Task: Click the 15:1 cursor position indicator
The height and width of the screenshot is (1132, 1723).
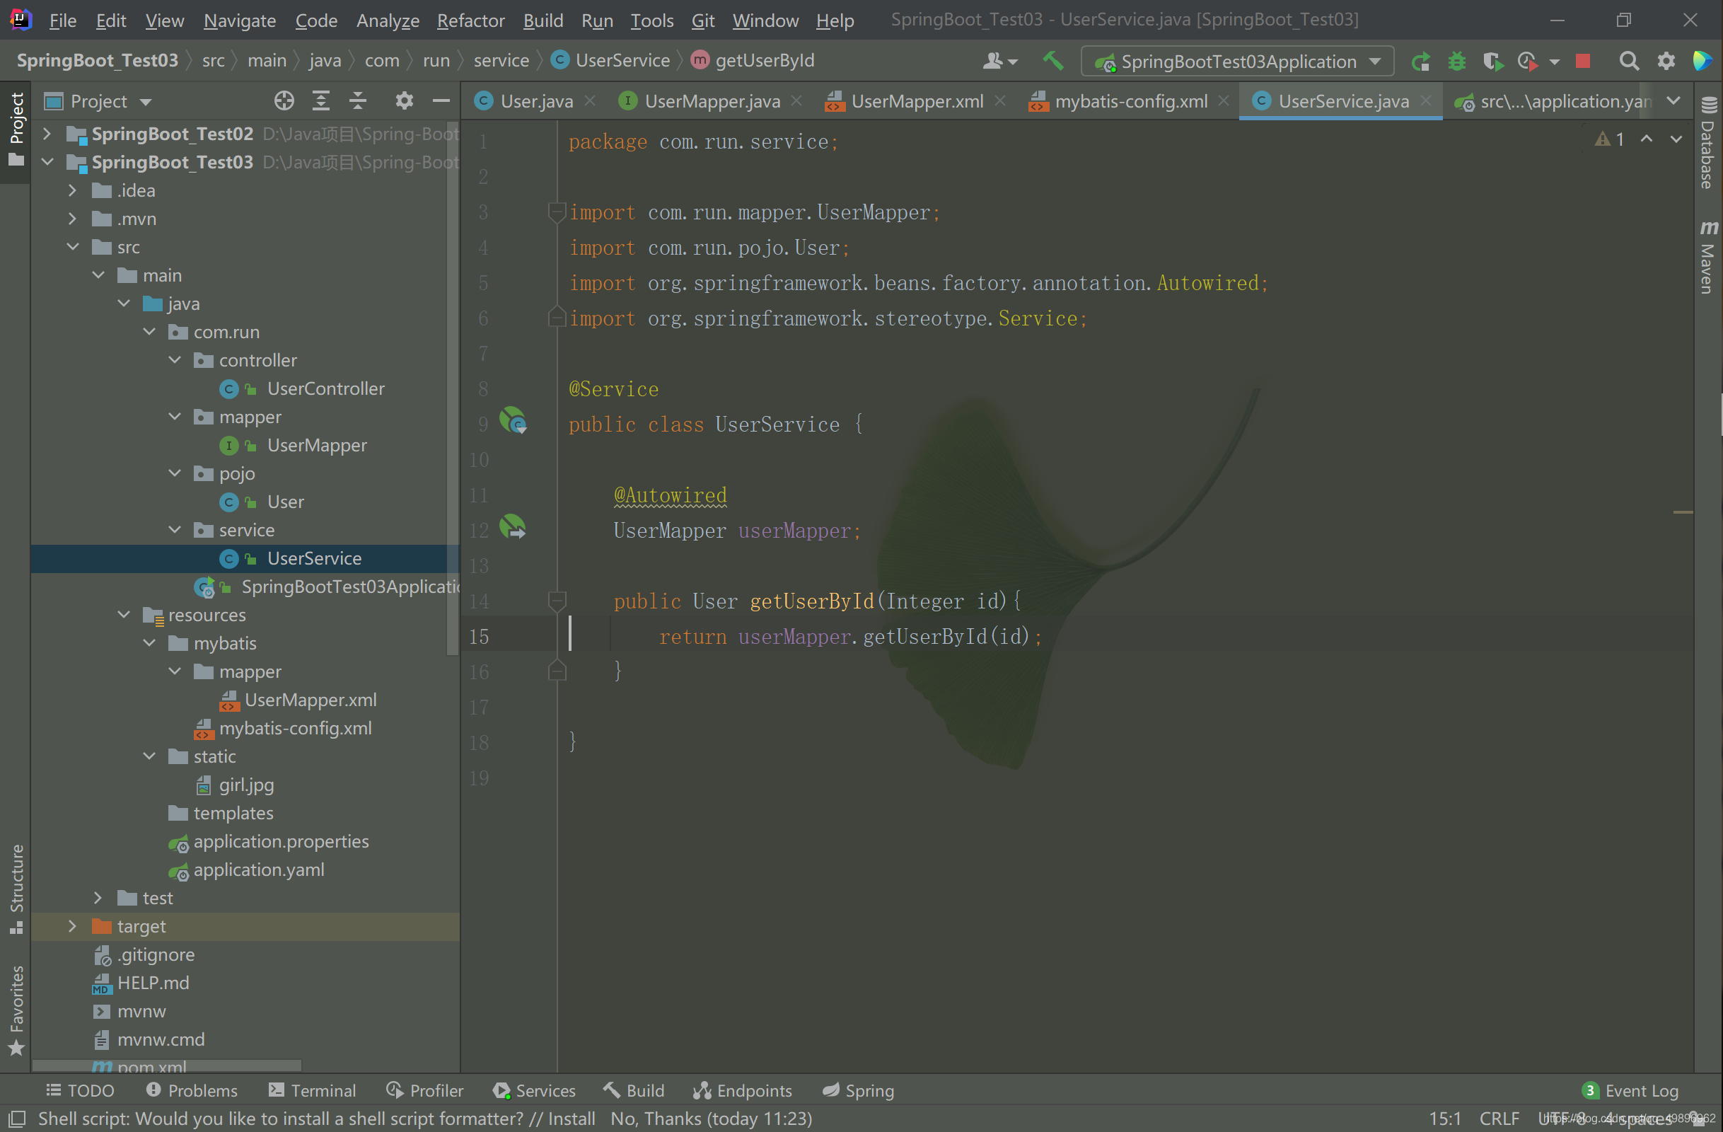Action: click(x=1445, y=1119)
